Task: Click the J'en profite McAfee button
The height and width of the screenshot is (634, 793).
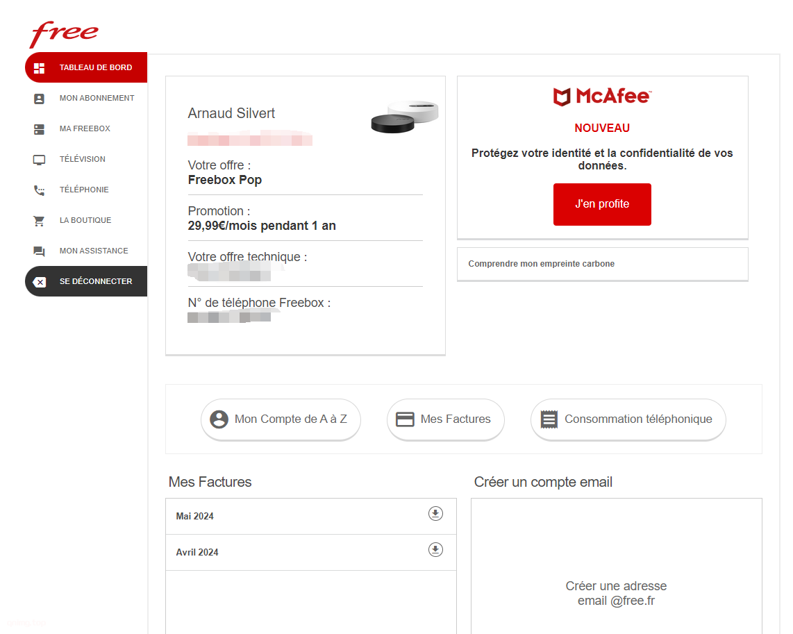Action: pyautogui.click(x=602, y=204)
